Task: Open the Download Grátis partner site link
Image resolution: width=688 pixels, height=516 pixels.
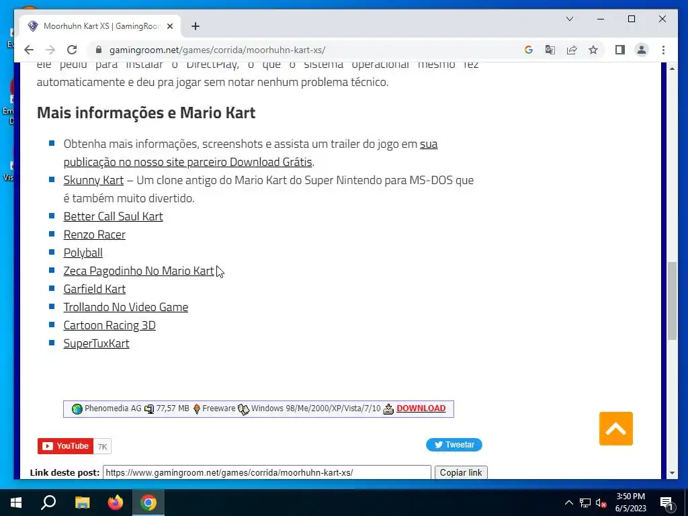Action: [251, 153]
